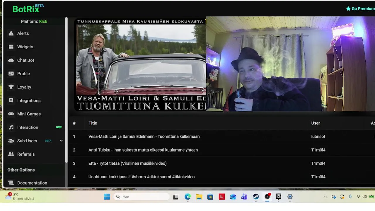Open the Windows Start menu
This screenshot has width=375, height=211.
(107, 197)
